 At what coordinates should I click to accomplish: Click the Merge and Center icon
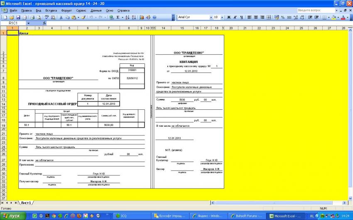tap(269, 17)
